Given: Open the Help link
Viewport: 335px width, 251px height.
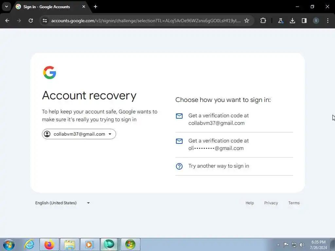Looking at the screenshot, I should [x=250, y=203].
